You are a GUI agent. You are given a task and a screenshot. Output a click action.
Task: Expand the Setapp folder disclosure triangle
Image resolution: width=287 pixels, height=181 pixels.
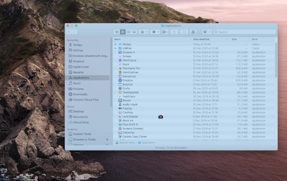116,44
